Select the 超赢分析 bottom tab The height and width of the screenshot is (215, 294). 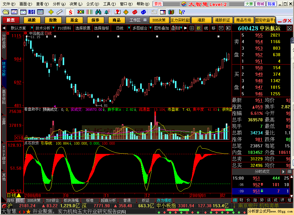[x=108, y=200]
